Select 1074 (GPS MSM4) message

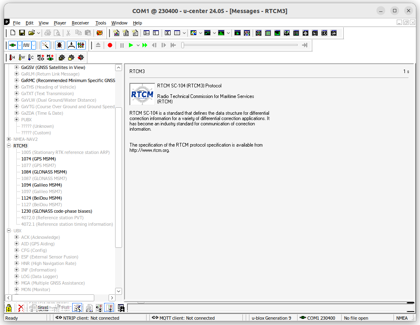point(38,159)
